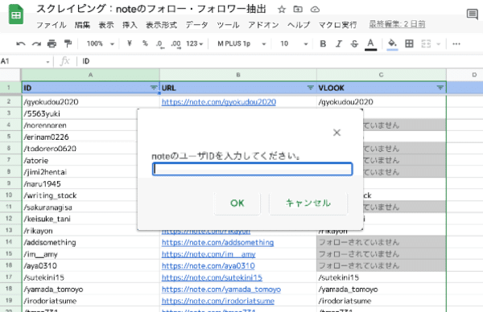Format as yen currency
This screenshot has height=312, width=483.
coord(130,43)
